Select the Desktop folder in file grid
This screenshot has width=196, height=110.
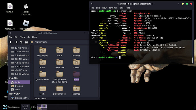coord(76,90)
